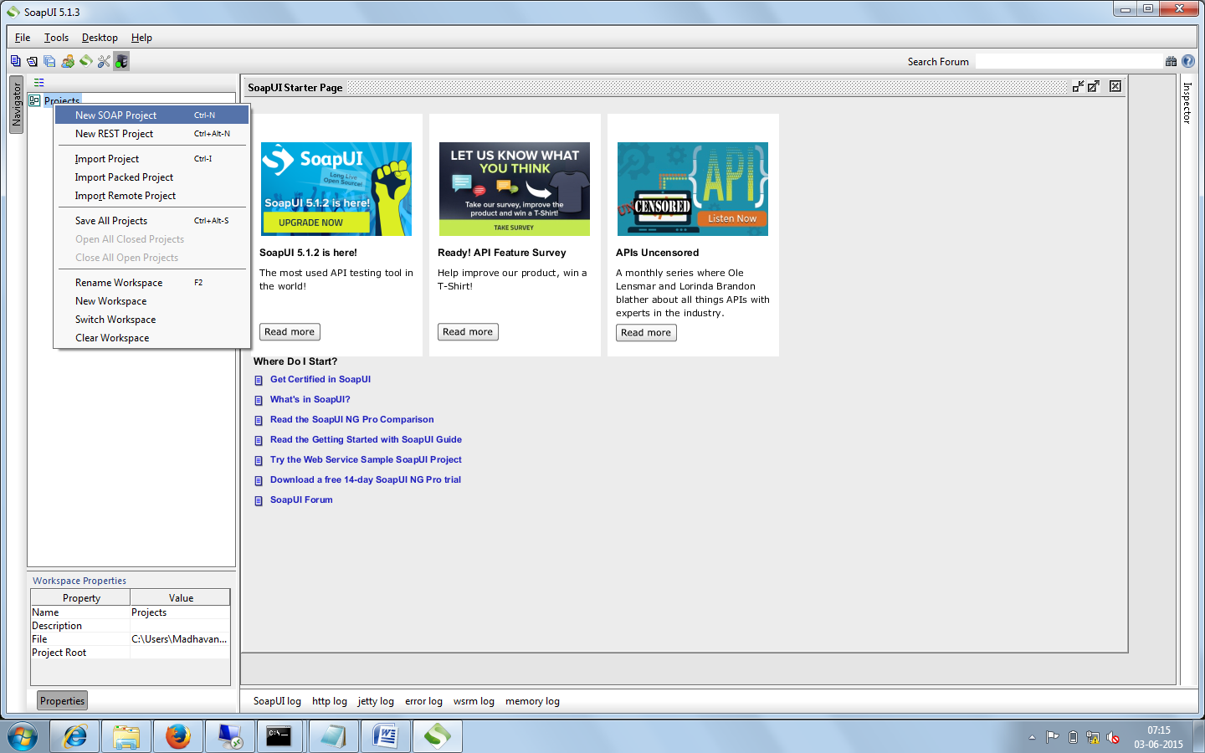Open the SoapUI log tab
Screen dimensions: 1205x753
point(277,702)
